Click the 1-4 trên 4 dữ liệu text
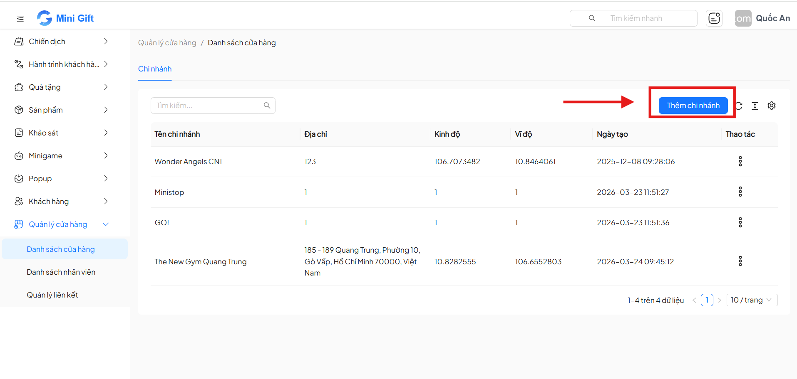Image resolution: width=797 pixels, height=379 pixels. (655, 300)
